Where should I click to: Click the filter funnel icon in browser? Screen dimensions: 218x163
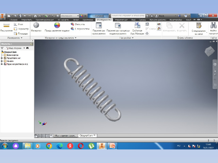(x=3, y=48)
